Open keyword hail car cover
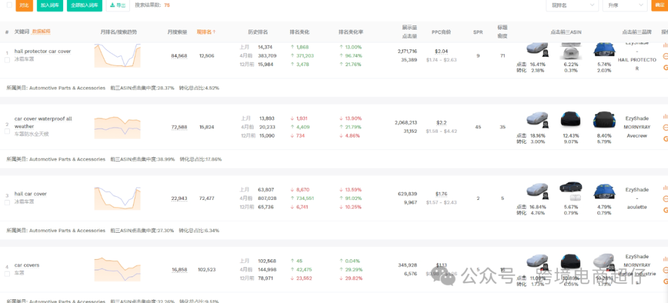Image resolution: width=668 pixels, height=303 pixels. point(31,194)
